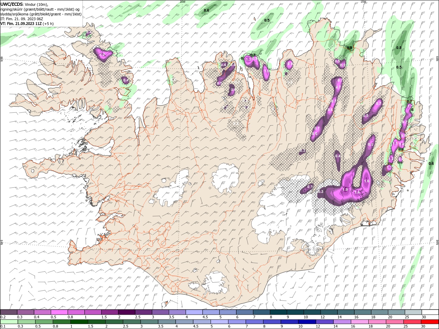The image size is (439, 329).
Task: Click the dark teal swatch above the 9 label on the top scale
Action: 295,312
